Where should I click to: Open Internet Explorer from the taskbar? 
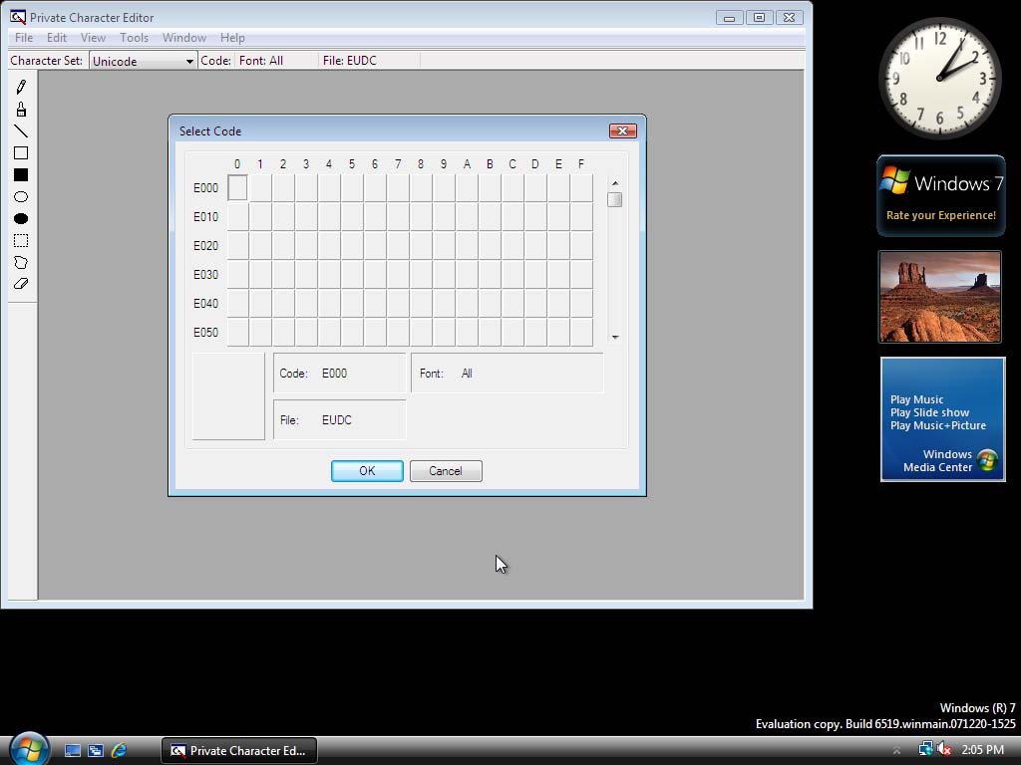tap(119, 750)
